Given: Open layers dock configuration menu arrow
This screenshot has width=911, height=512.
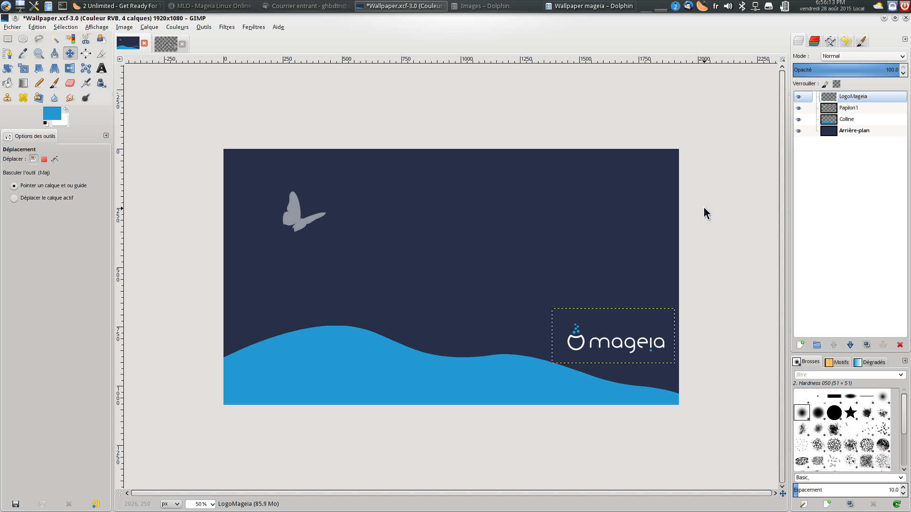Looking at the screenshot, I should [905, 39].
